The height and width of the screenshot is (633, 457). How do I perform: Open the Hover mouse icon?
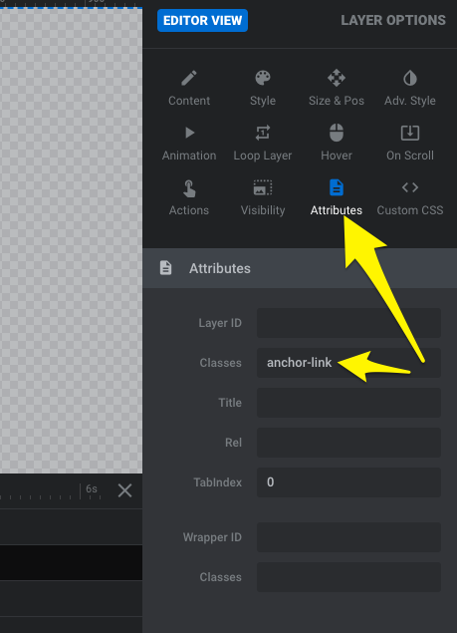point(336,133)
